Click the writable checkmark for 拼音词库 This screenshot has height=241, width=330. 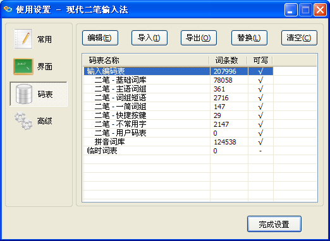[260, 142]
